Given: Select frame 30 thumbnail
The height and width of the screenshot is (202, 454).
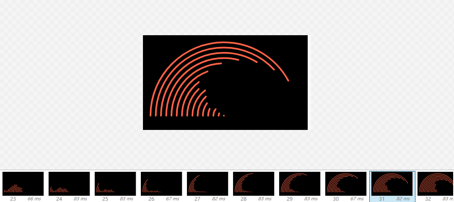Looking at the screenshot, I should tap(346, 184).
